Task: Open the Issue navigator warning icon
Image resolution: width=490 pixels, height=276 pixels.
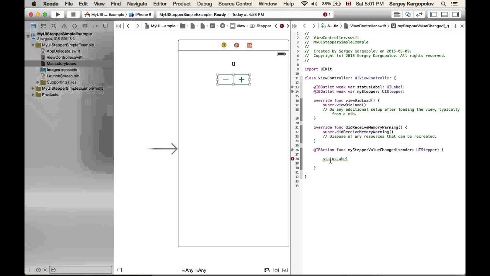Action: tap(64, 26)
